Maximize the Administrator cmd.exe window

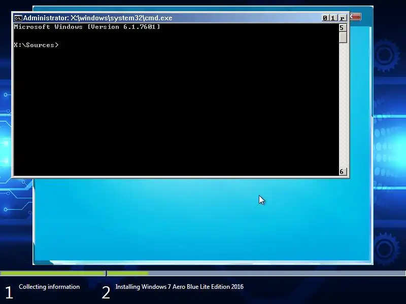[333, 18]
